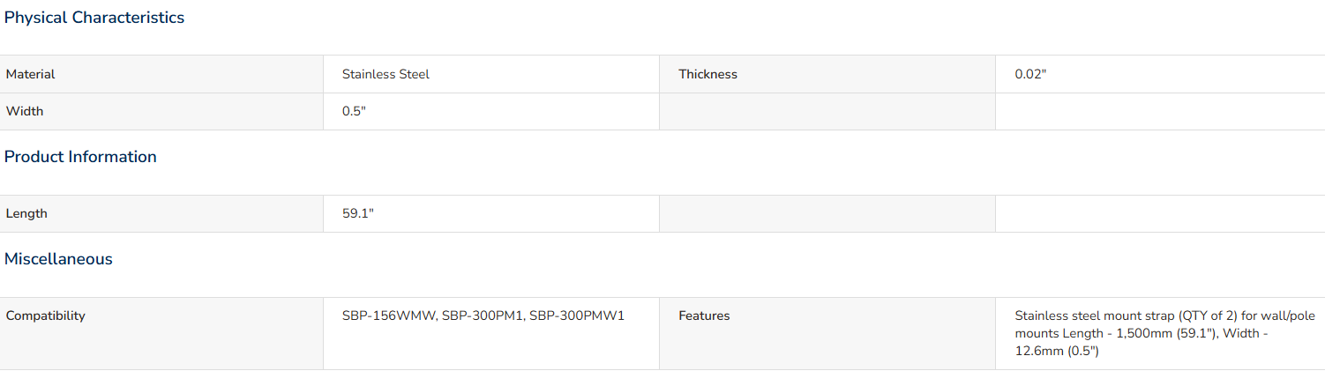This screenshot has width=1325, height=371.
Task: Click the Miscellaneous section heading
Action: point(58,259)
